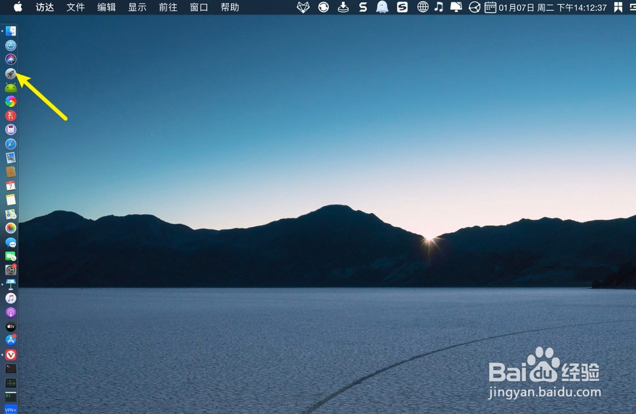Launch Safari from the Dock

tap(11, 144)
